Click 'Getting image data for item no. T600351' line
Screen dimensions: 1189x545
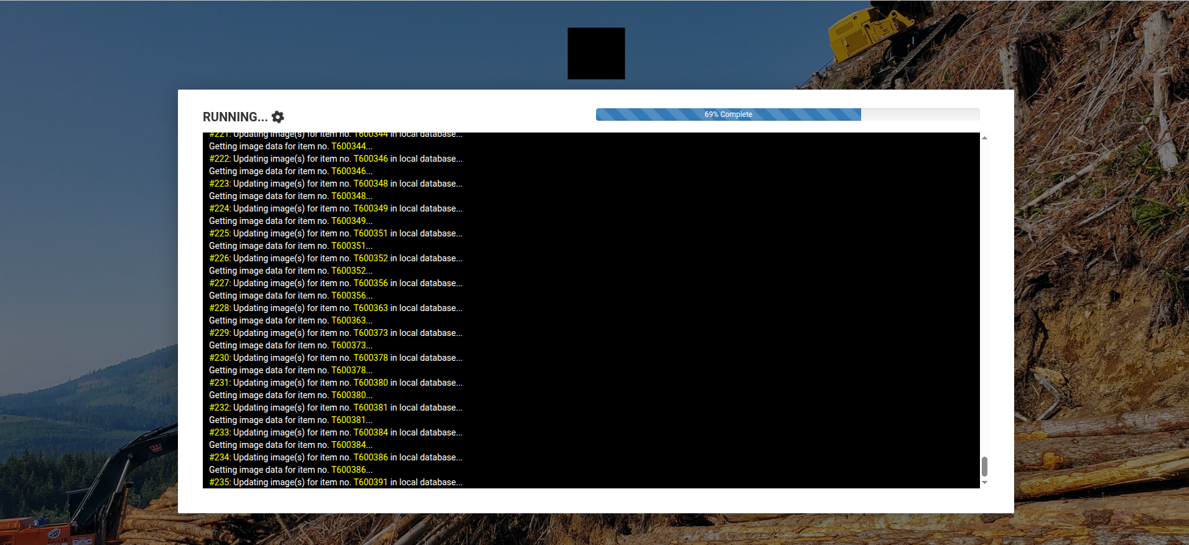point(291,246)
